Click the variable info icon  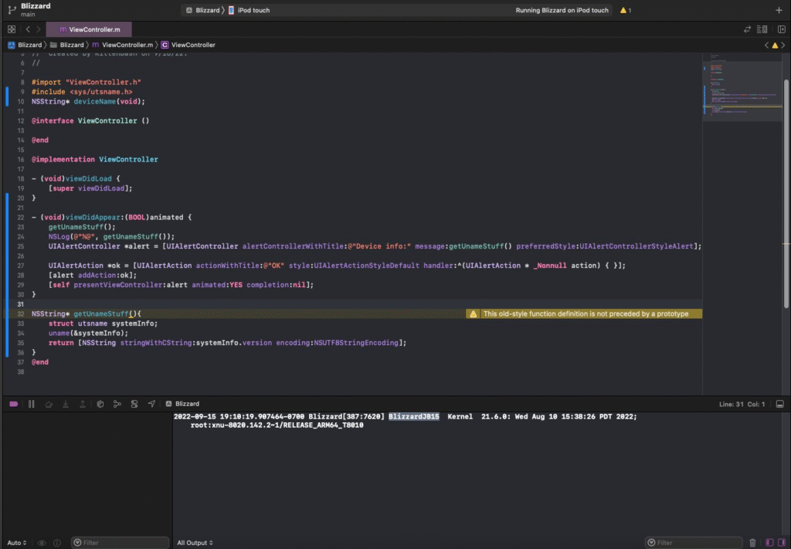tap(57, 543)
